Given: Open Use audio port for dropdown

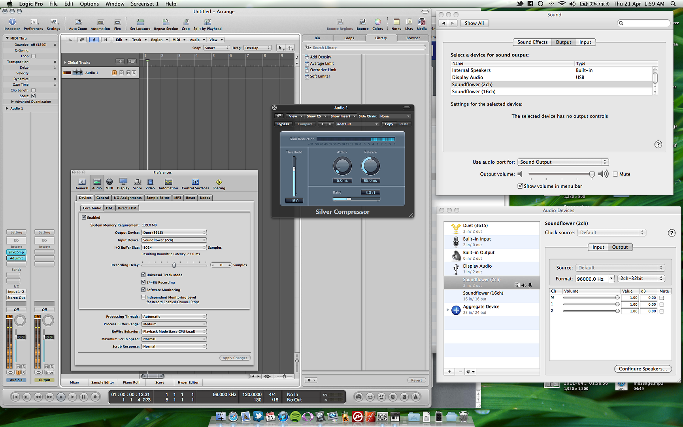Looking at the screenshot, I should pyautogui.click(x=563, y=162).
